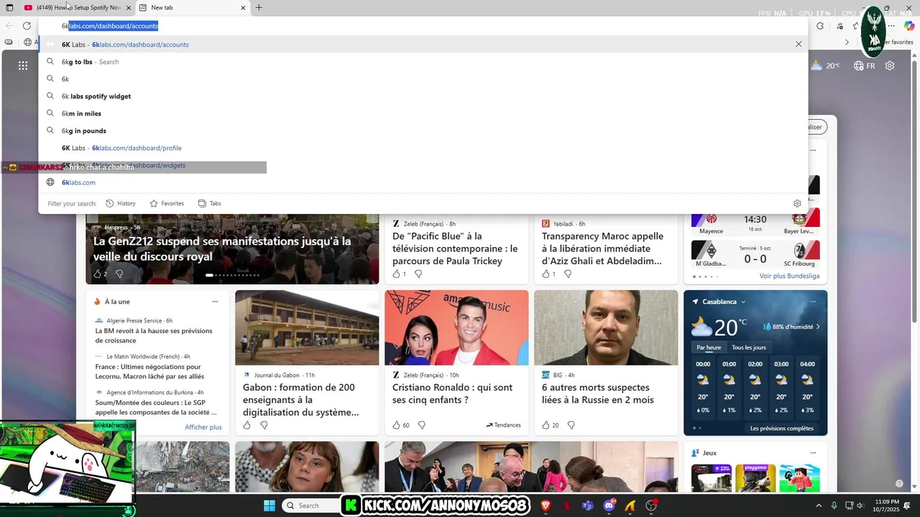Open '6 autres morts suspectes' article
This screenshot has width=920, height=517.
point(598,393)
